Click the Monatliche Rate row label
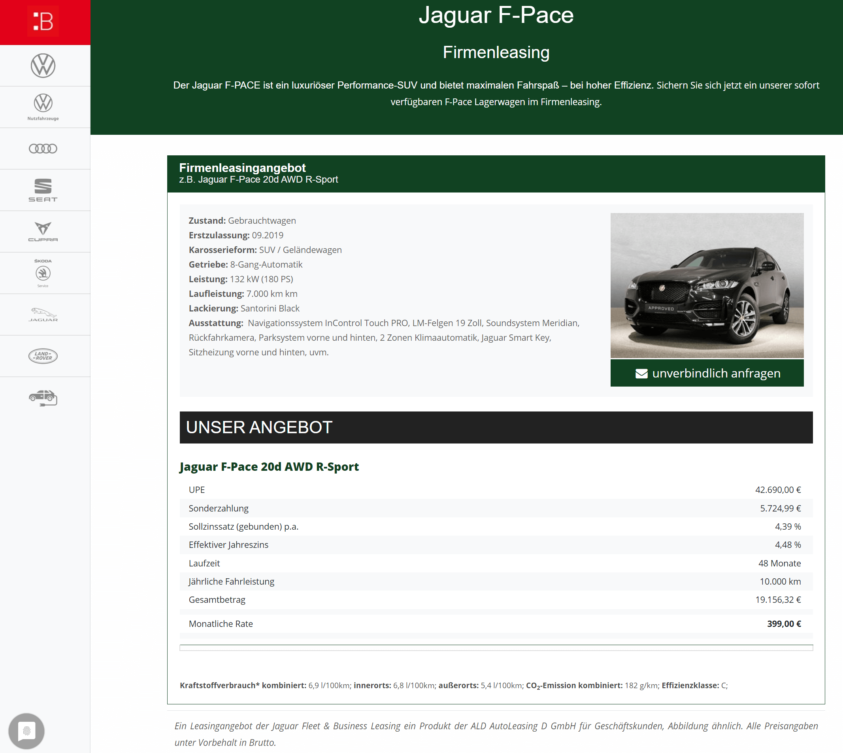 click(x=221, y=624)
